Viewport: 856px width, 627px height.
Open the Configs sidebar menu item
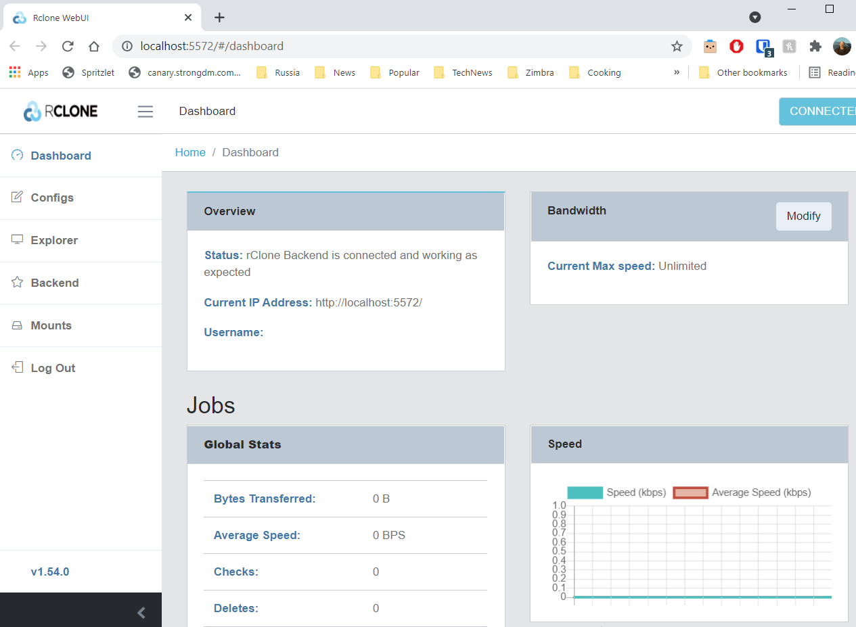[81, 198]
